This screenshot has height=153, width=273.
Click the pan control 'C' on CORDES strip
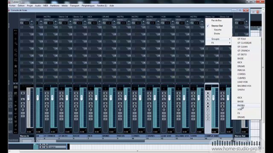(135, 89)
